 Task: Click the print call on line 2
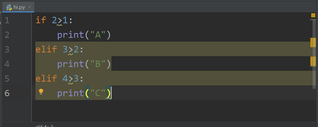[70, 35]
